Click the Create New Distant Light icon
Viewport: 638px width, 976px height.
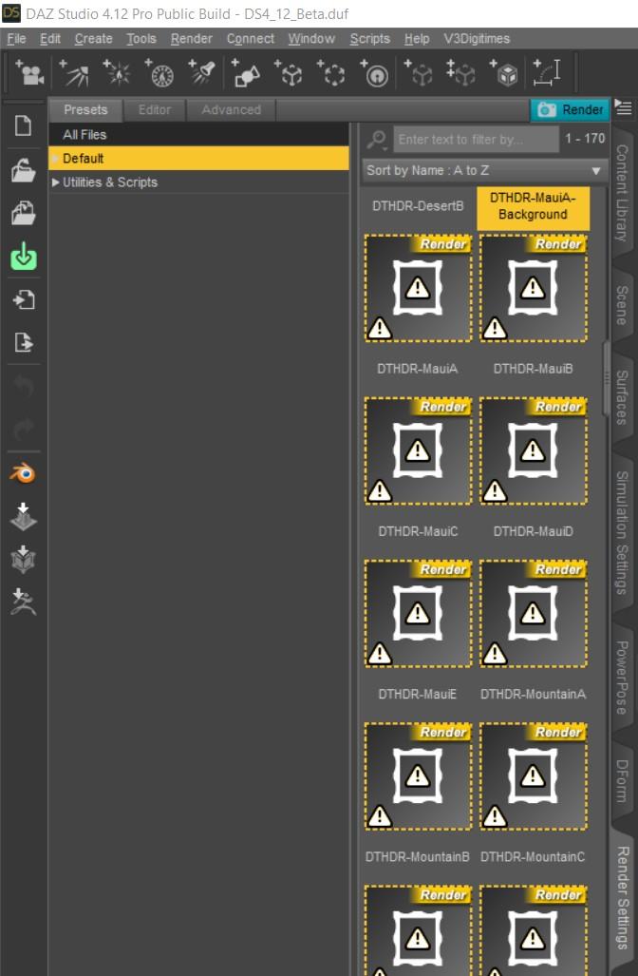(73, 73)
